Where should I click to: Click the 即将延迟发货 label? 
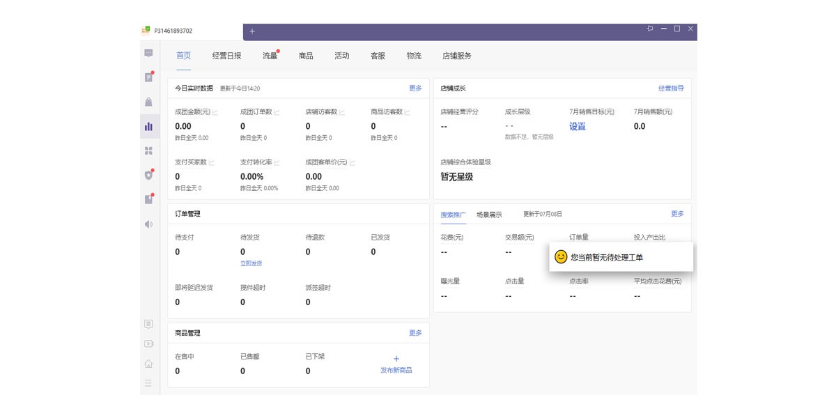(x=194, y=288)
